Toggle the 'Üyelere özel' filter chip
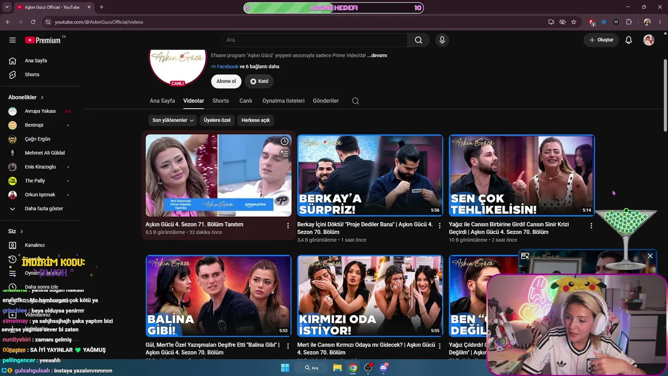 coord(217,120)
